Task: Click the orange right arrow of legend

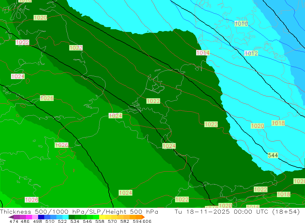Action: point(143,217)
